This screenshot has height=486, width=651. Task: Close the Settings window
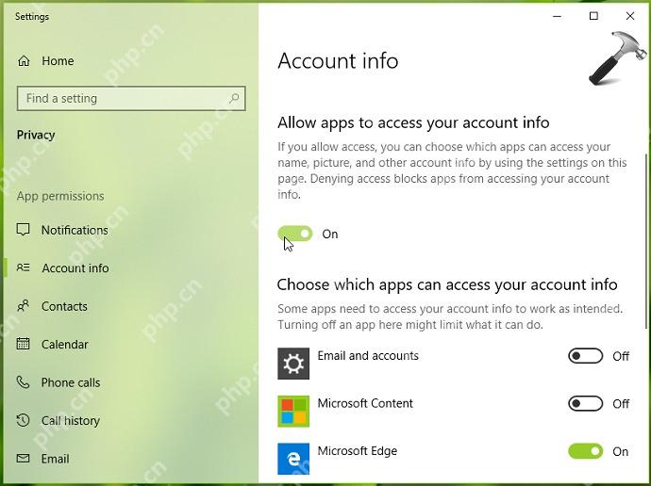click(630, 16)
